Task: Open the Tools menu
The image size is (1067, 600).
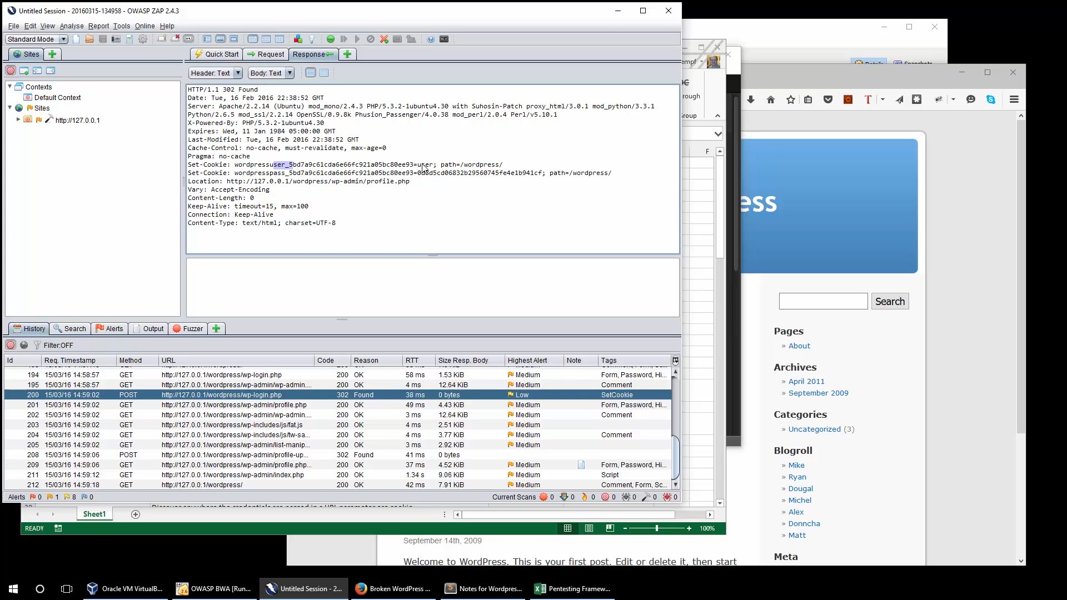Action: [122, 26]
